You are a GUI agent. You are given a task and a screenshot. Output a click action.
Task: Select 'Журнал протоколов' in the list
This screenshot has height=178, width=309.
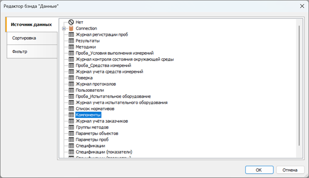point(96,84)
